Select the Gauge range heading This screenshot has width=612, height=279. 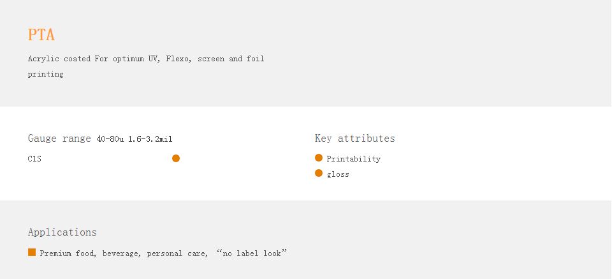[x=59, y=139]
